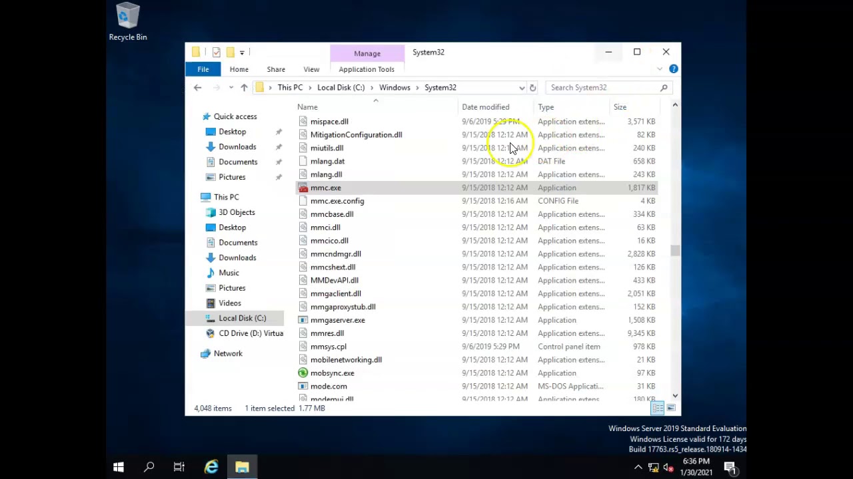The image size is (853, 479).
Task: Click the file list scrollbar thumb
Action: (675, 251)
